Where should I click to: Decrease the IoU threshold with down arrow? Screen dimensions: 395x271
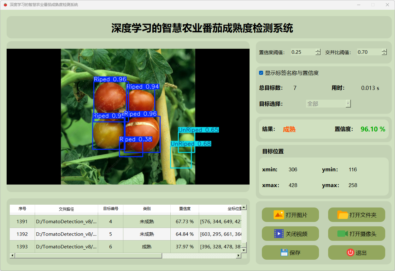click(x=384, y=54)
